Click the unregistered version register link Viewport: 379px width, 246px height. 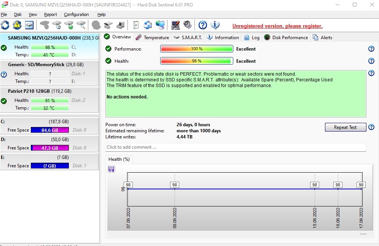click(x=277, y=26)
